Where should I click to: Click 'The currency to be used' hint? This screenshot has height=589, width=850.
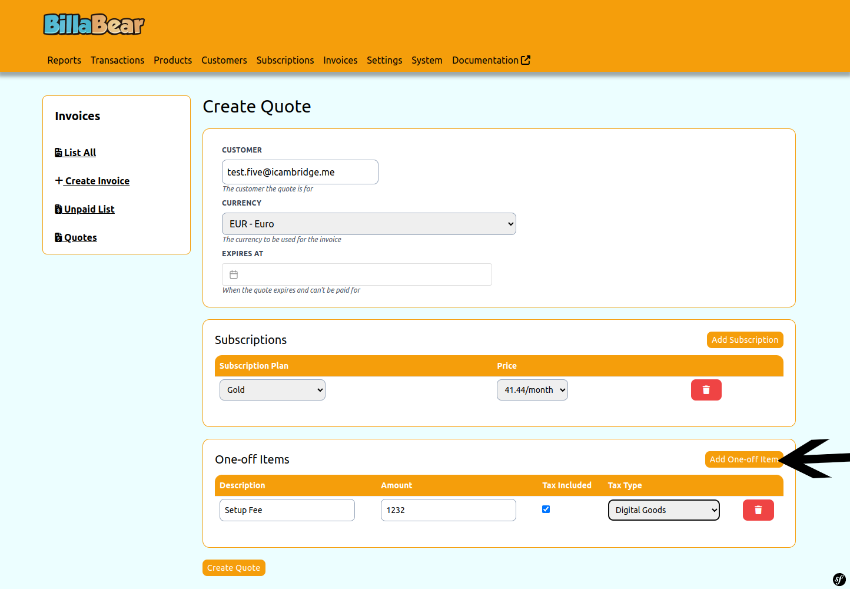pos(282,240)
